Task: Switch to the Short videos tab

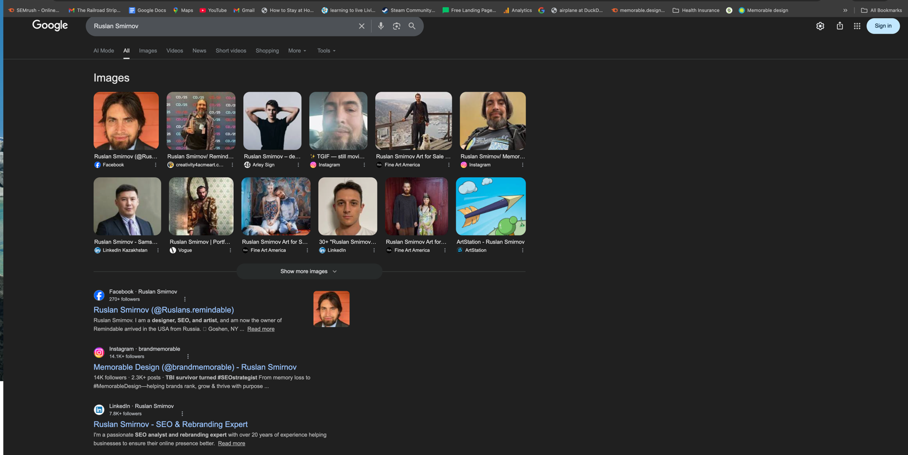Action: pos(231,51)
